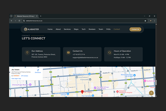Click The Tramshed marker on map

pyautogui.click(x=93, y=95)
